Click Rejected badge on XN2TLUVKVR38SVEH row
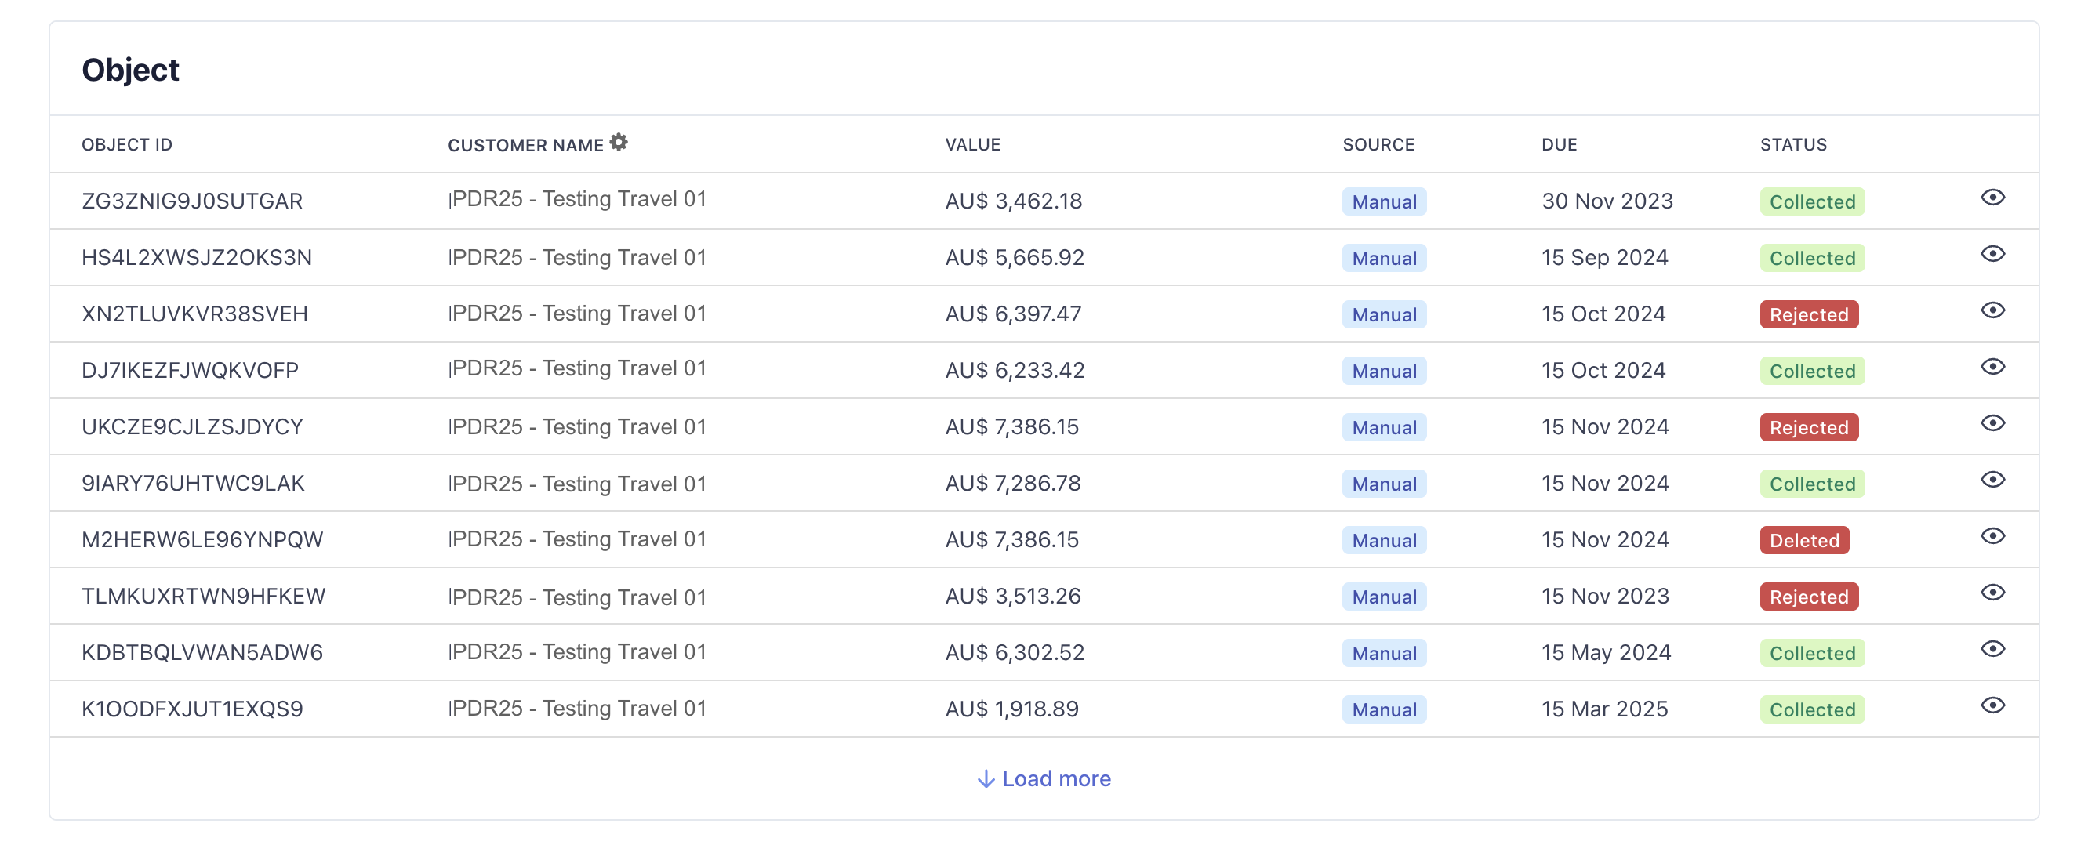This screenshot has width=2088, height=845. click(1808, 314)
